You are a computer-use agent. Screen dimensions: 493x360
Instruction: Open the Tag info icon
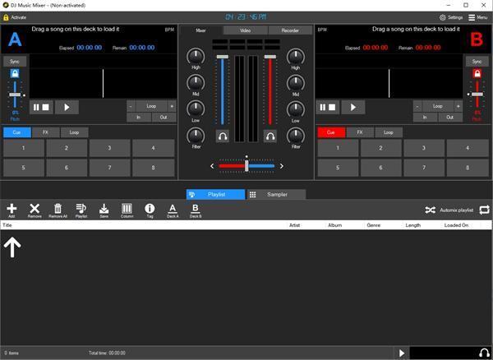[x=150, y=209]
